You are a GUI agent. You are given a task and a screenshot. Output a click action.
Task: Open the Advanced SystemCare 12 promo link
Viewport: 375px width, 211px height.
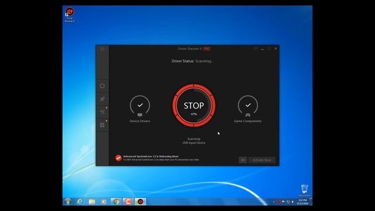(161, 158)
